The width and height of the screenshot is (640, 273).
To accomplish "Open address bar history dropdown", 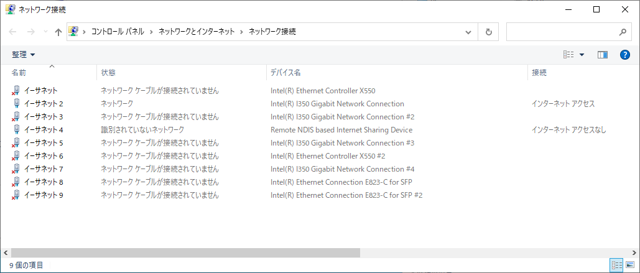I will 468,32.
